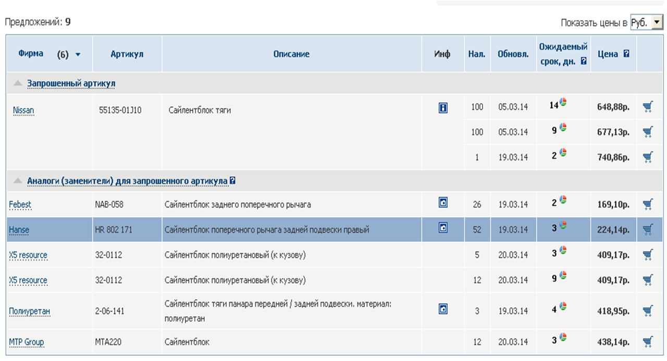Click price 224,14р.
This screenshot has height=361, width=667.
(613, 230)
